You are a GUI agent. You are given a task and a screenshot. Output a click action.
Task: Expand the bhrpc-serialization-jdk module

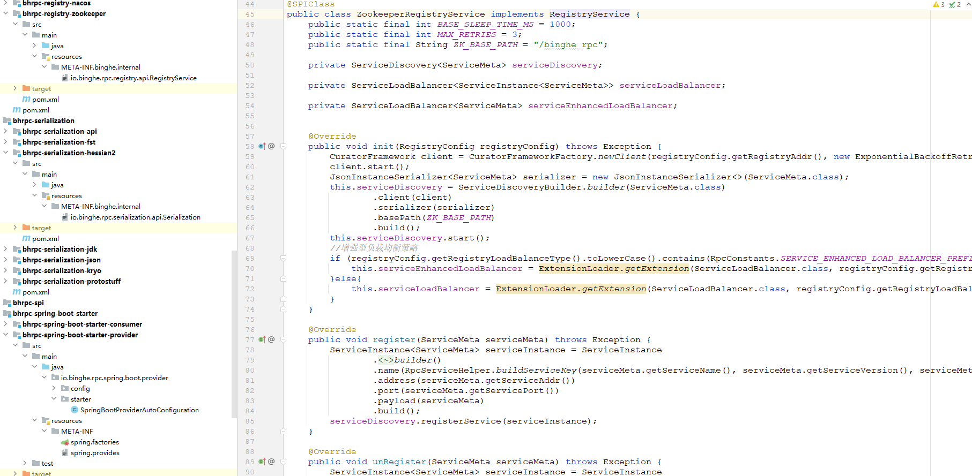point(5,250)
